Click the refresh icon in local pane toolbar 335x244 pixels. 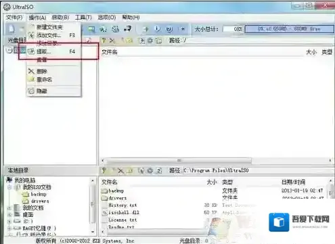point(159,171)
